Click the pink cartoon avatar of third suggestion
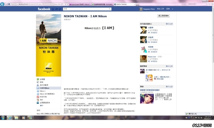The image size is (214, 128). pyautogui.click(x=143, y=49)
